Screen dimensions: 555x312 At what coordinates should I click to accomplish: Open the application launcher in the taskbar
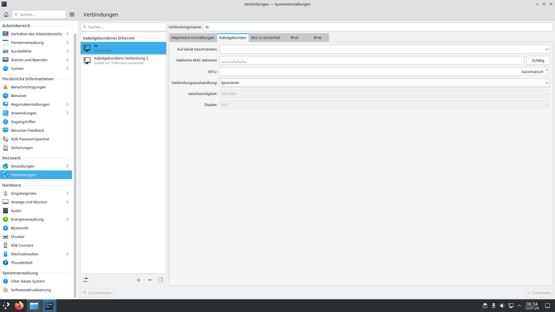(x=6, y=305)
